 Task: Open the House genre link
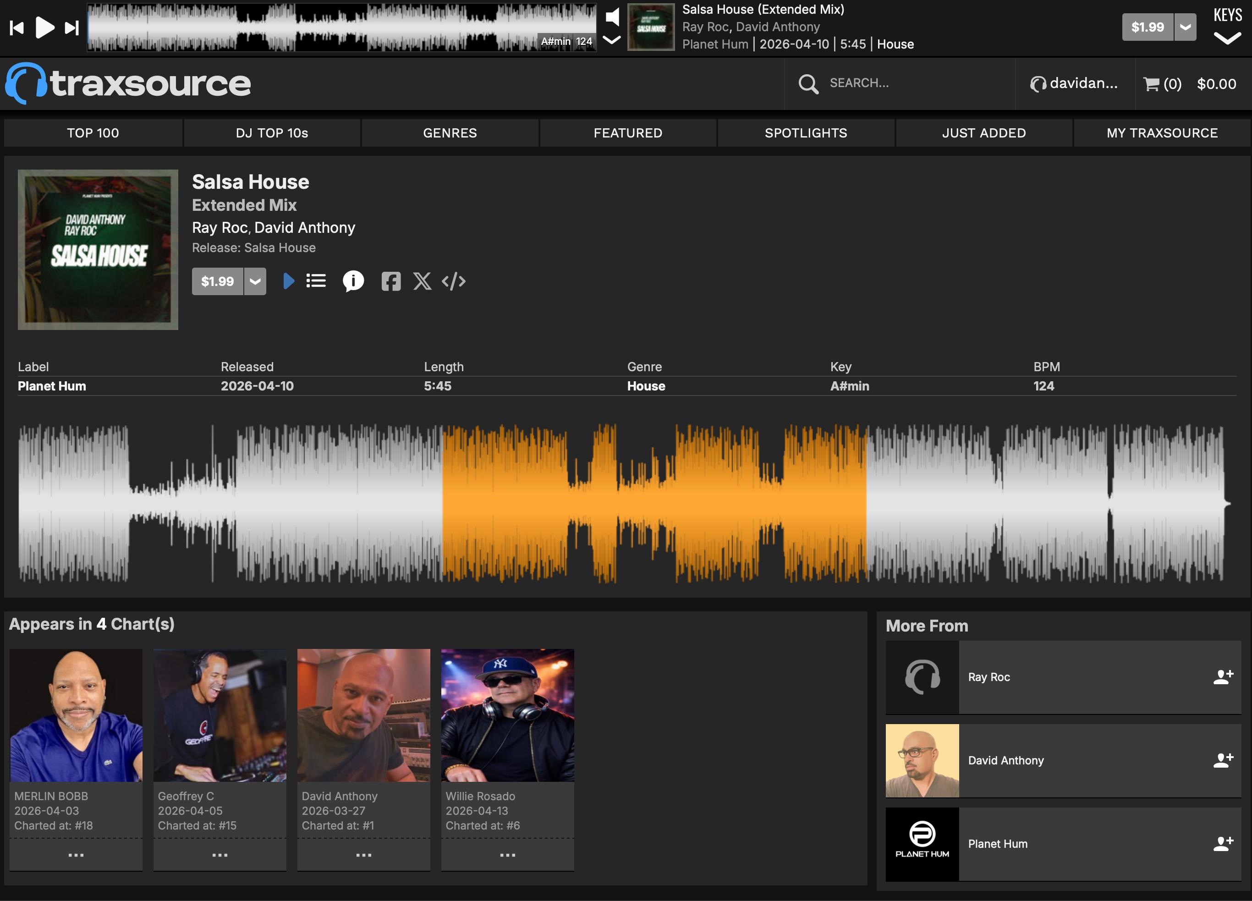646,386
